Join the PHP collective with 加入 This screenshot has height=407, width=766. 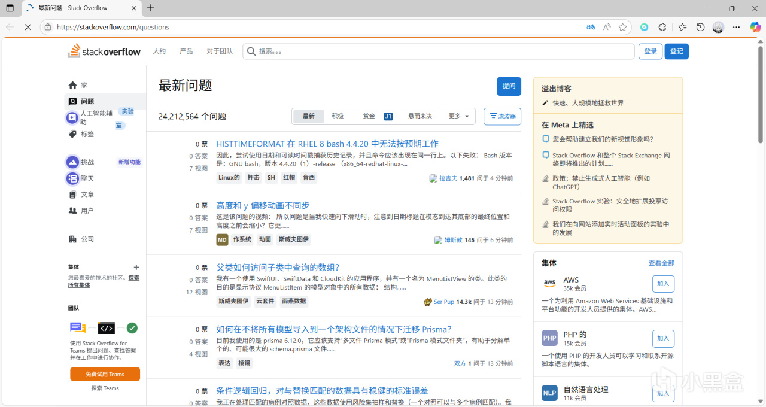pyautogui.click(x=663, y=338)
